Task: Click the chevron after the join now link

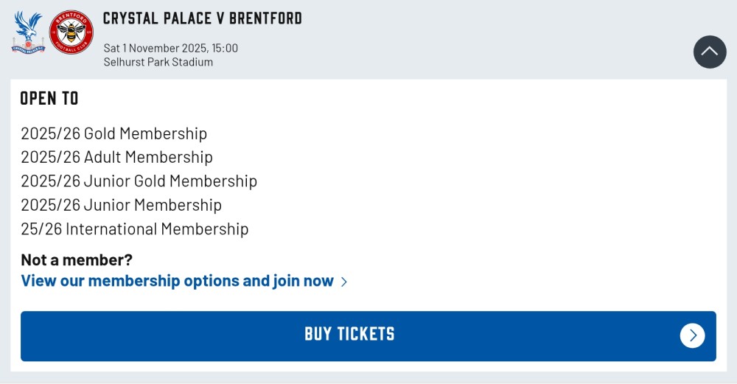Action: point(344,282)
